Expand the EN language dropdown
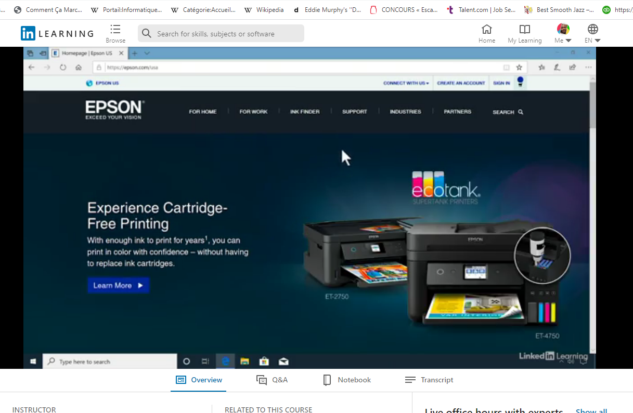The width and height of the screenshot is (633, 413). pos(592,33)
